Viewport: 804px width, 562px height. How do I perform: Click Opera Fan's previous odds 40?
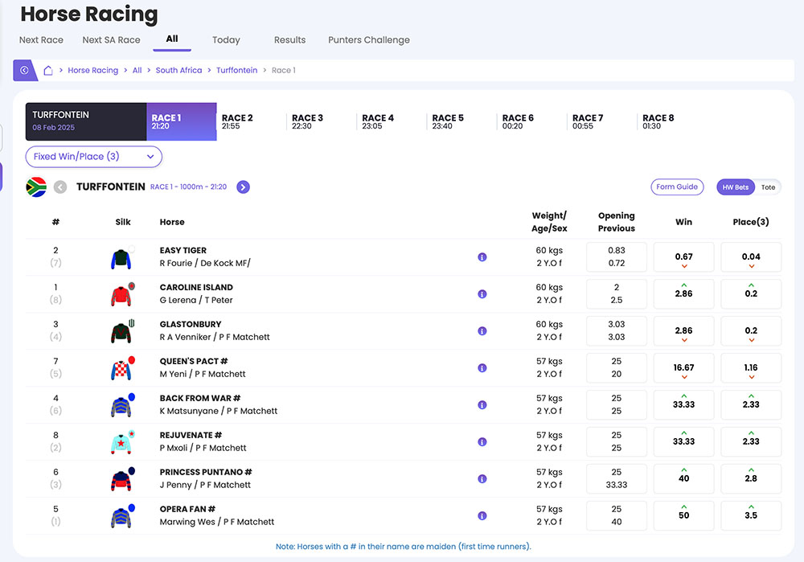[x=617, y=522]
